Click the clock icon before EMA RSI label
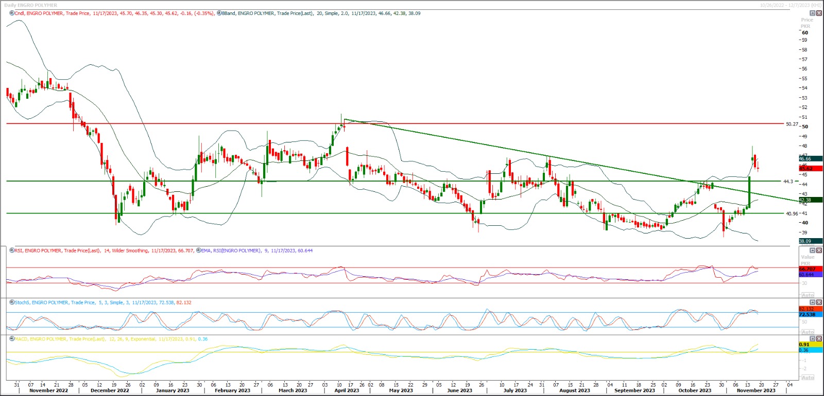The width and height of the screenshot is (824, 396). click(x=198, y=250)
